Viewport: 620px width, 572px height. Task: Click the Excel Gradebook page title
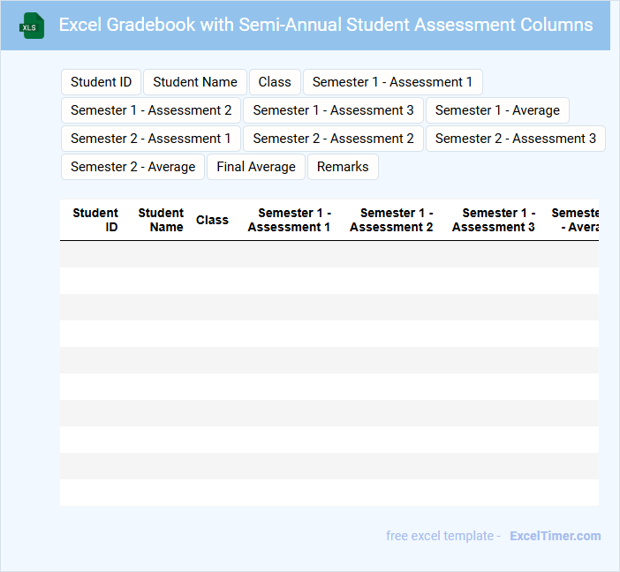tap(326, 25)
